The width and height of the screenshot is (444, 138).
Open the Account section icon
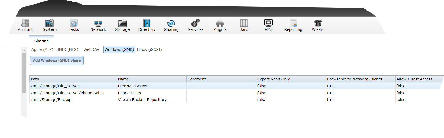pyautogui.click(x=25, y=23)
